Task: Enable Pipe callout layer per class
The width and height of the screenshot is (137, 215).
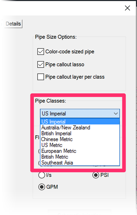Action: point(41,77)
